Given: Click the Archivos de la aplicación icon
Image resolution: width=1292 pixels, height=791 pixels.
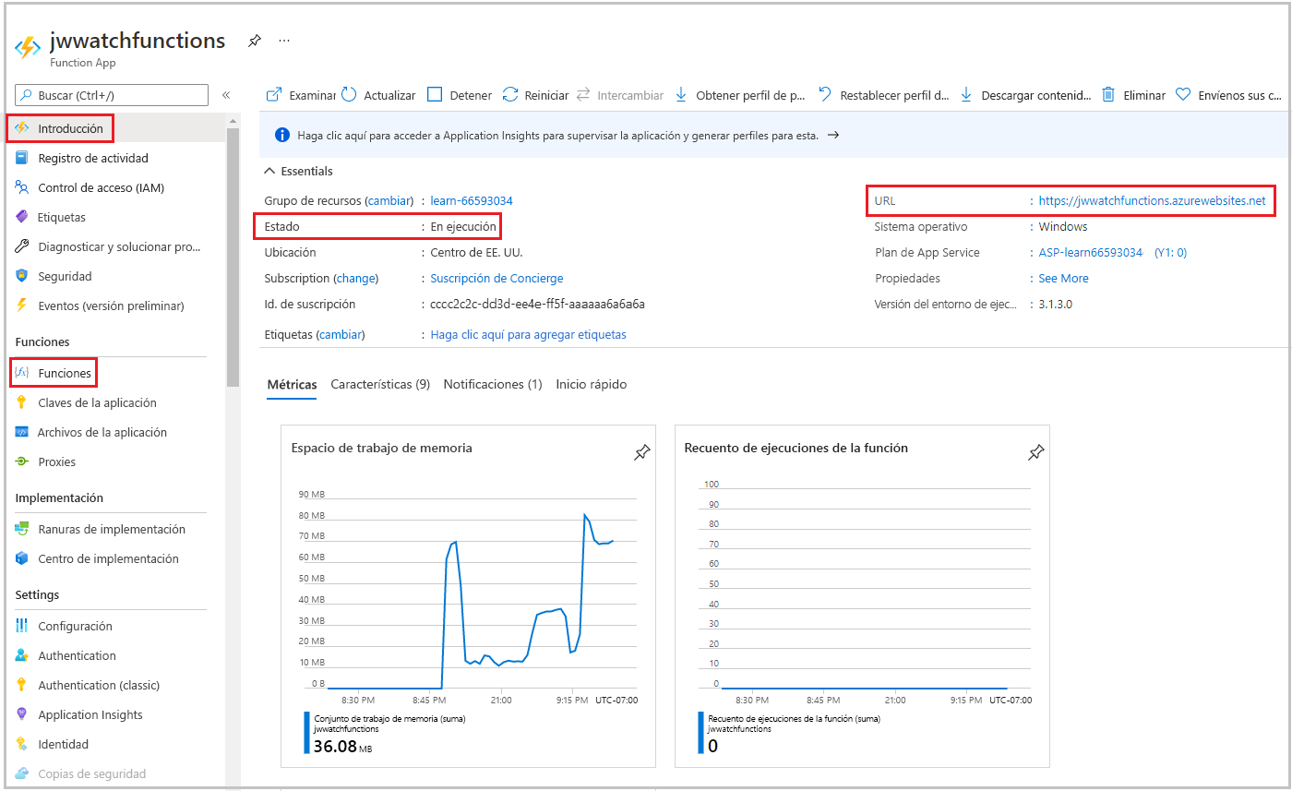Looking at the screenshot, I should pyautogui.click(x=22, y=433).
